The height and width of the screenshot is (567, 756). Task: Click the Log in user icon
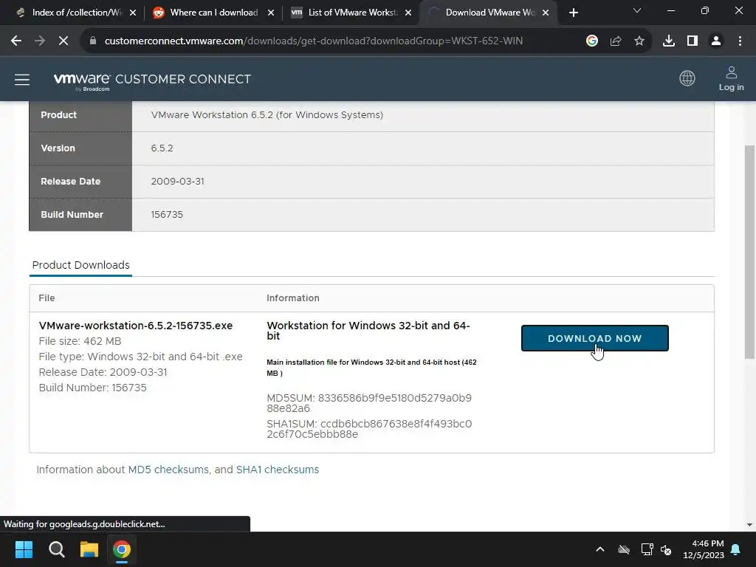click(x=731, y=78)
